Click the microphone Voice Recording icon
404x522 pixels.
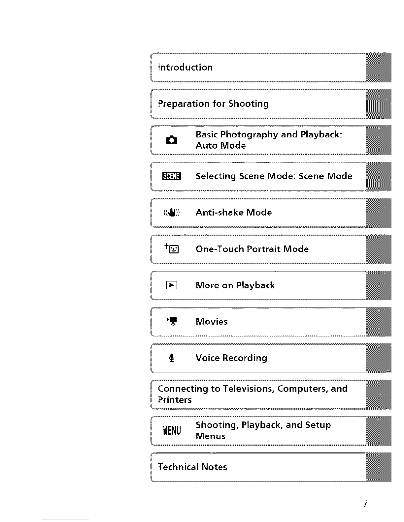tap(172, 358)
